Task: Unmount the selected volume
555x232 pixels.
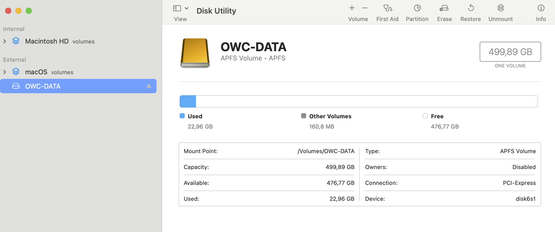Action: [500, 8]
